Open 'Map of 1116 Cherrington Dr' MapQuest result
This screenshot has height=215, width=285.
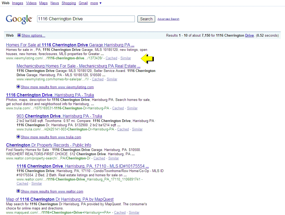pyautogui.click(x=60, y=199)
